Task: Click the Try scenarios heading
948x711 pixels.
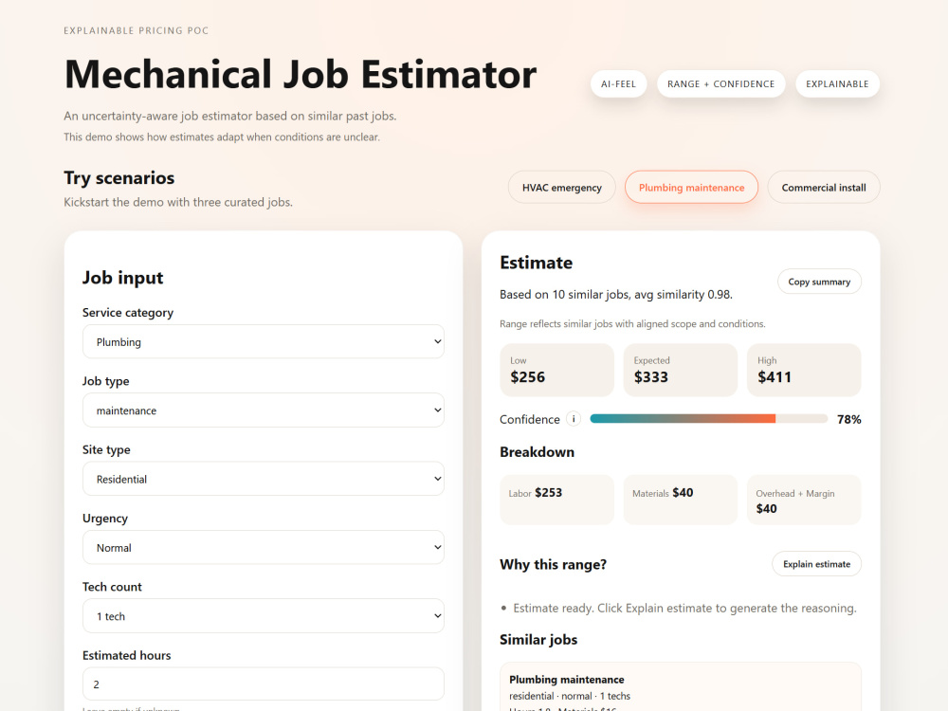Action: [x=119, y=178]
